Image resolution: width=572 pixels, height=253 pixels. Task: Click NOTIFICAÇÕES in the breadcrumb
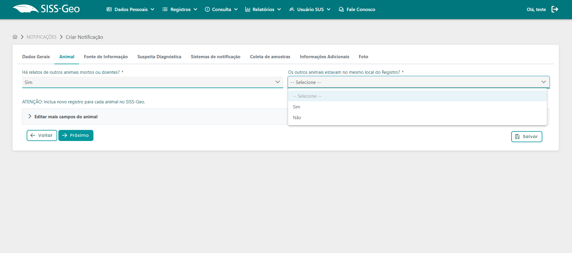[x=41, y=37]
